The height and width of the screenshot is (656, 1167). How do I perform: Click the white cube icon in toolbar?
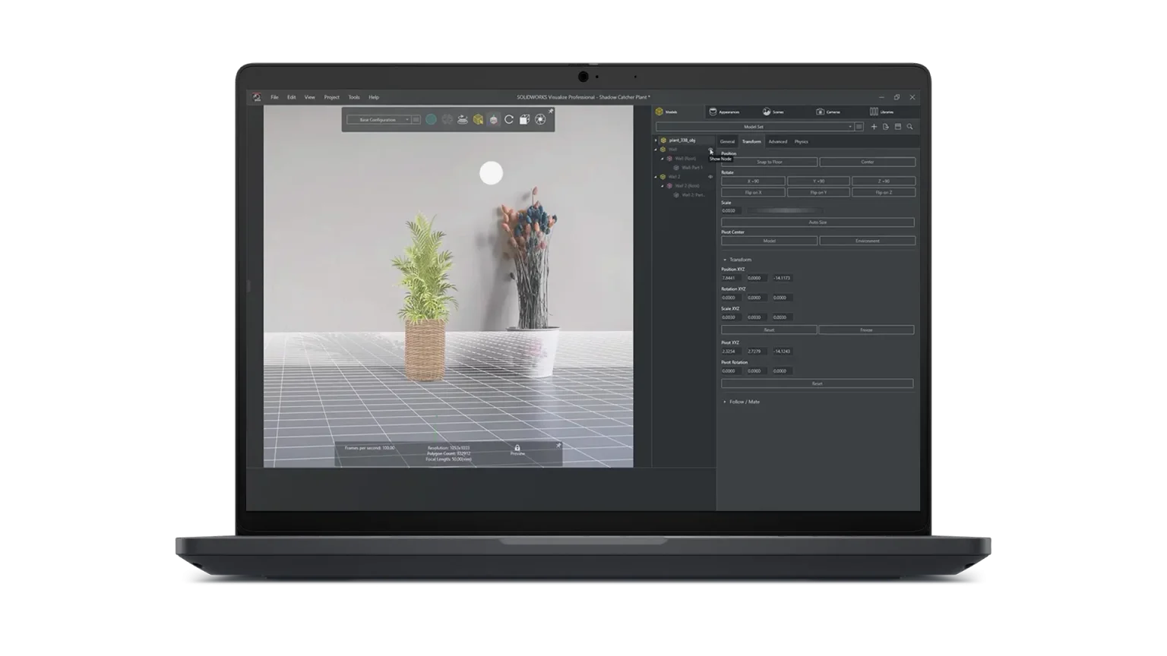coord(524,120)
